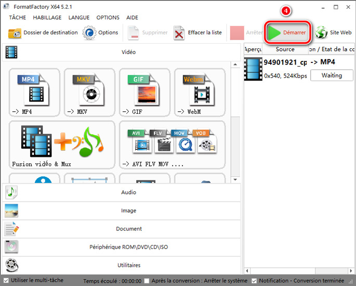The image size is (356, 286).
Task: Open Fusion vidéo & Mux tool
Action: coord(62,145)
